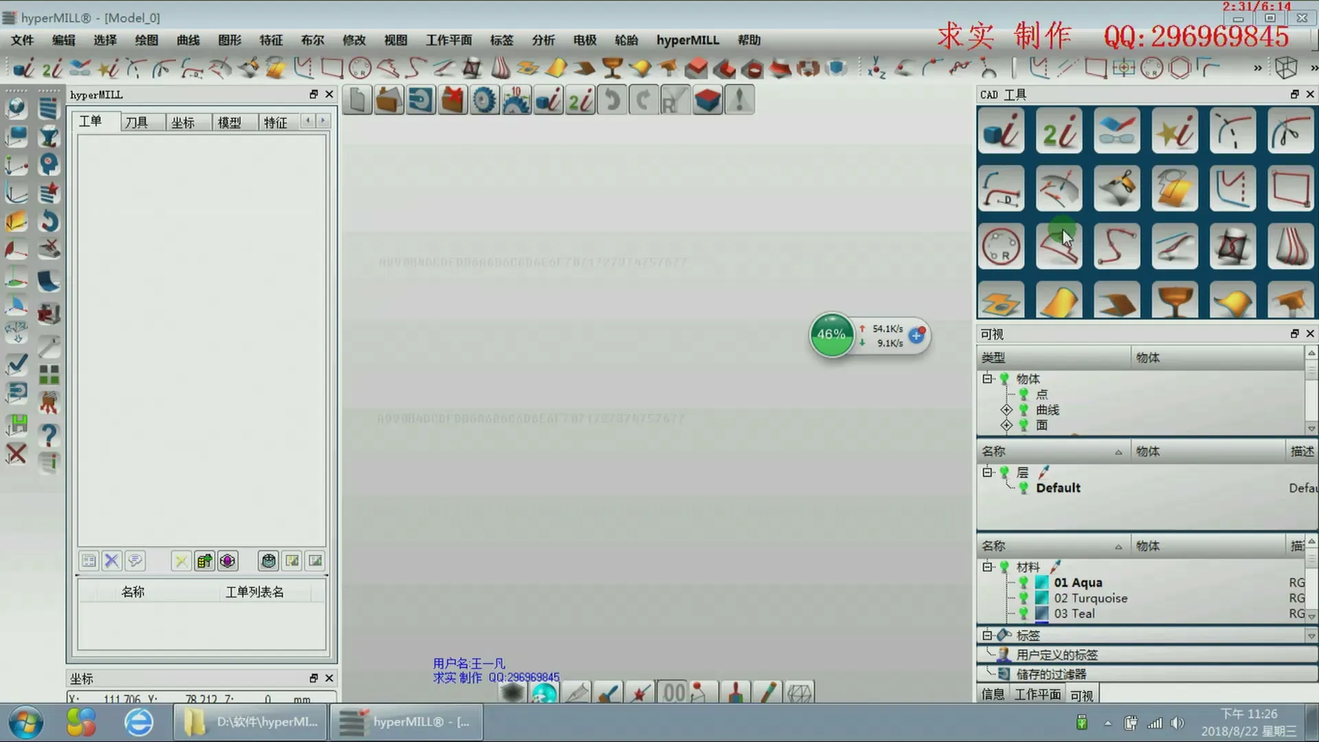Click the gear icon in hyperMILL toolbar

[484, 100]
